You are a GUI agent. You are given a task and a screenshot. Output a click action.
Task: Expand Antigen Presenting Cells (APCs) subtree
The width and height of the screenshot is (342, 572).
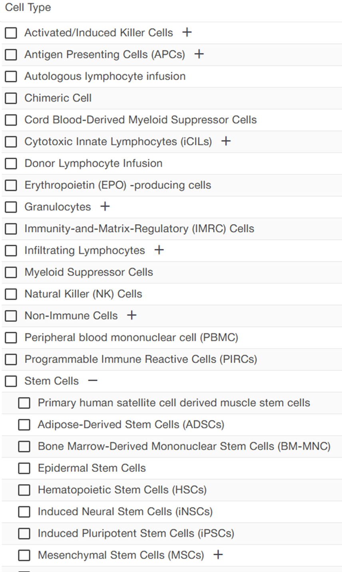(199, 54)
